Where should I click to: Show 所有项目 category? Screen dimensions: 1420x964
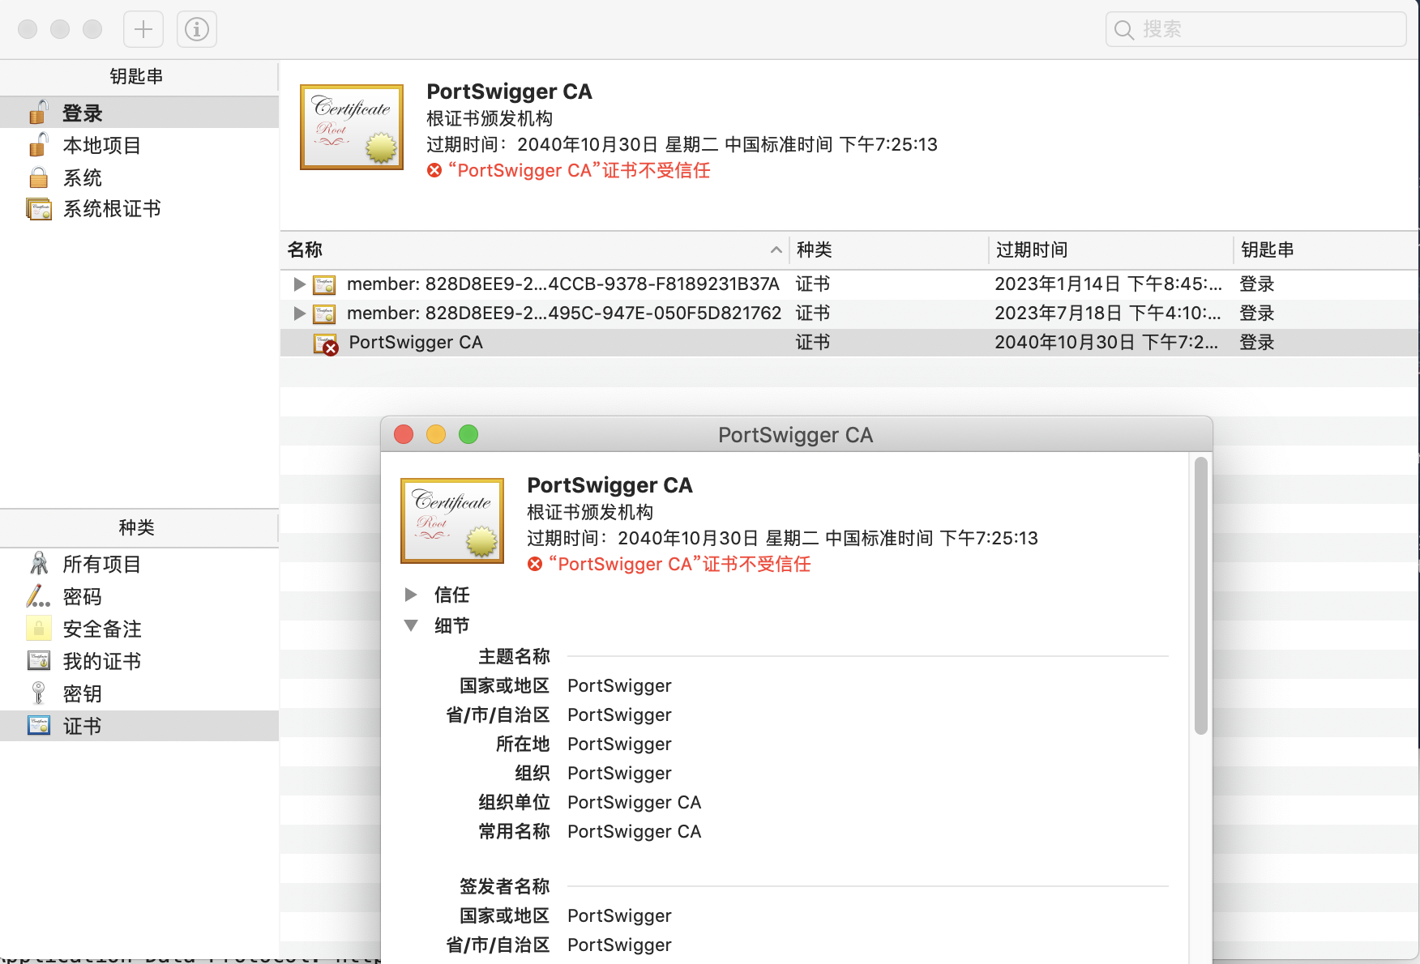tap(101, 565)
